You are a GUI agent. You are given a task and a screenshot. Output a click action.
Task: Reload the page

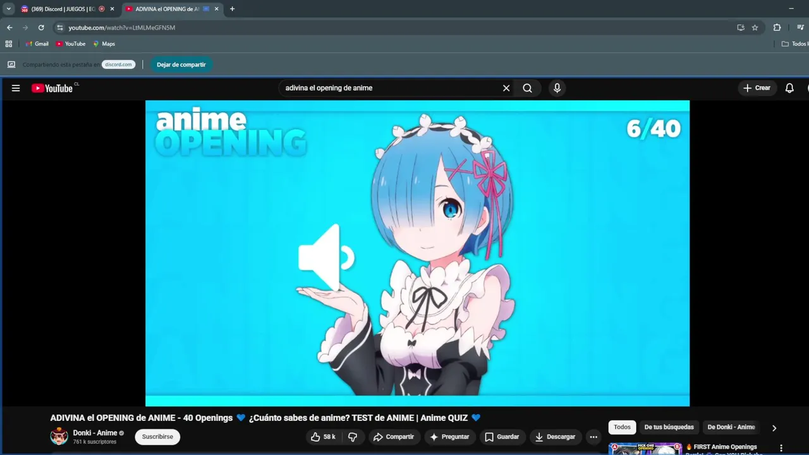(41, 28)
